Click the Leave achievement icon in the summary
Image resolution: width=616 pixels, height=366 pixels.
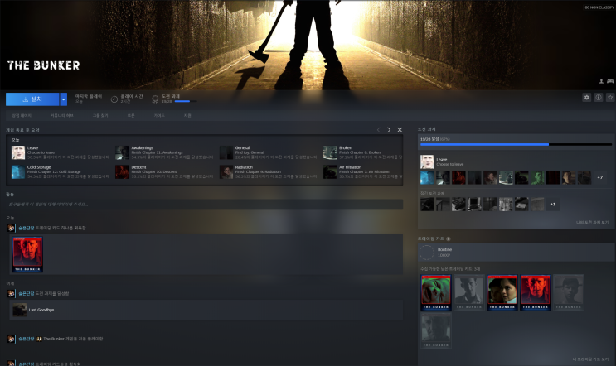[18, 152]
